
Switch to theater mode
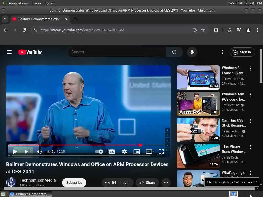click(149, 152)
